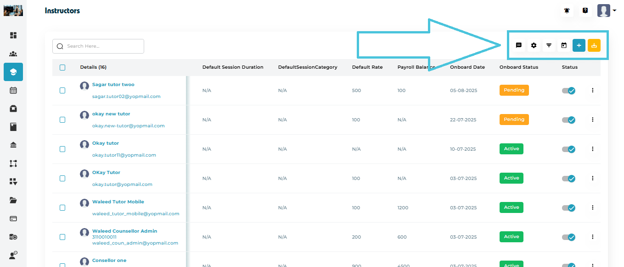Click the blue plus add instructor button
624x267 pixels.
coord(579,45)
